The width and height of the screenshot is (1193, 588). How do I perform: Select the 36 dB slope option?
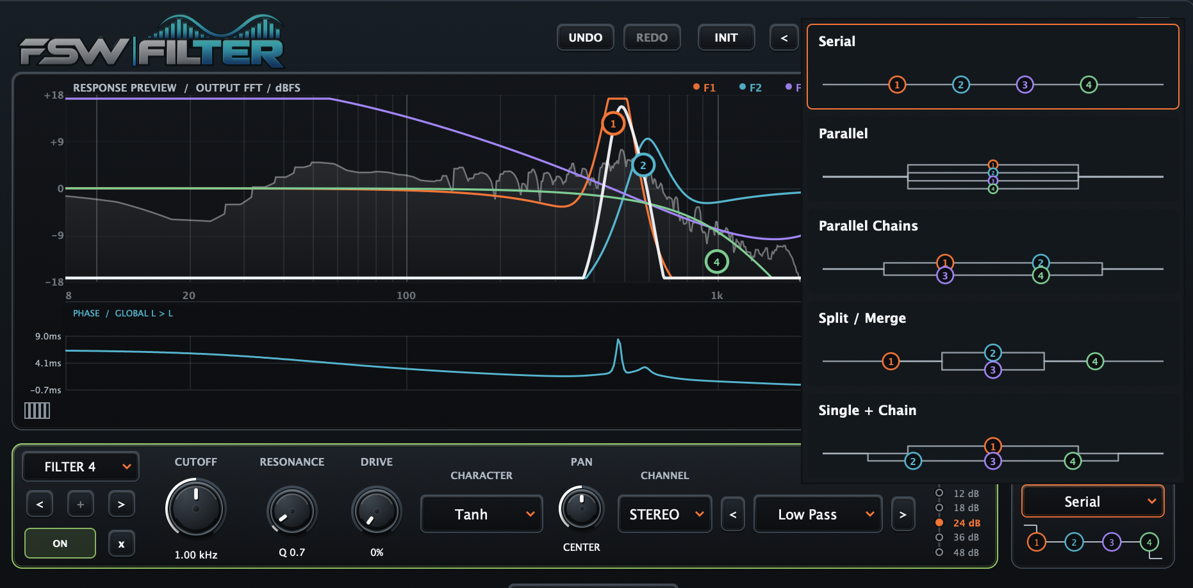958,537
